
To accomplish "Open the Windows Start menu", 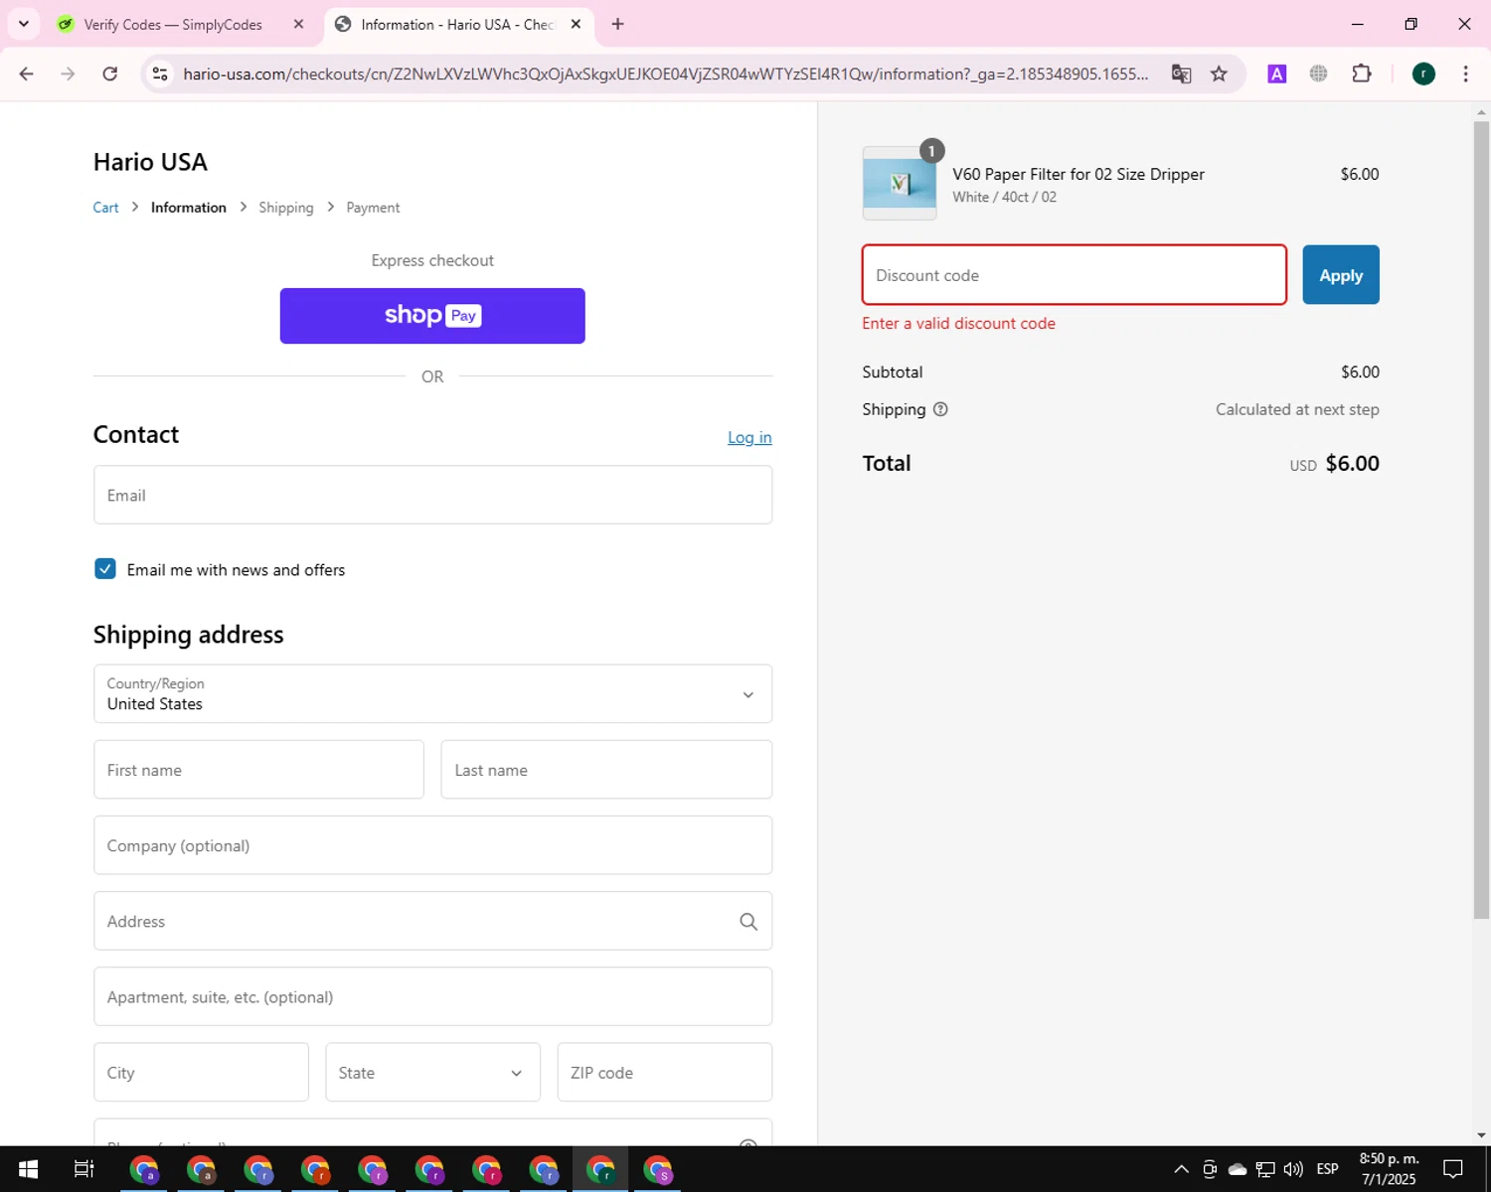I will click(x=28, y=1169).
